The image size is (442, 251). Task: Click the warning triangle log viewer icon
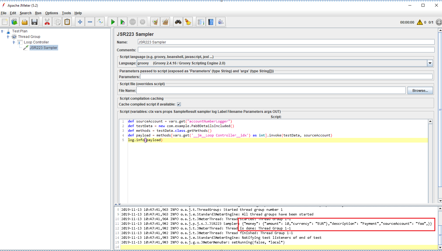tap(420, 22)
